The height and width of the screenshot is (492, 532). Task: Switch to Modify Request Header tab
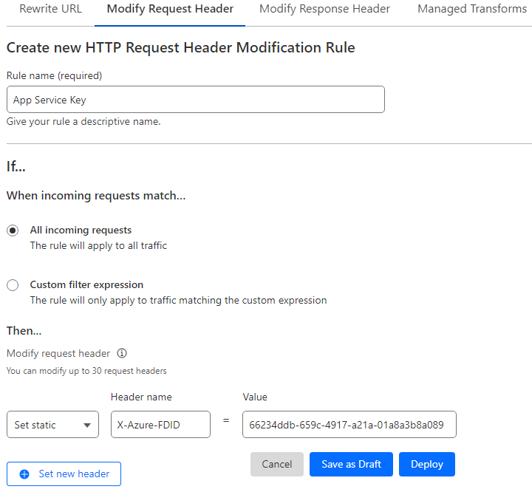coord(170,9)
